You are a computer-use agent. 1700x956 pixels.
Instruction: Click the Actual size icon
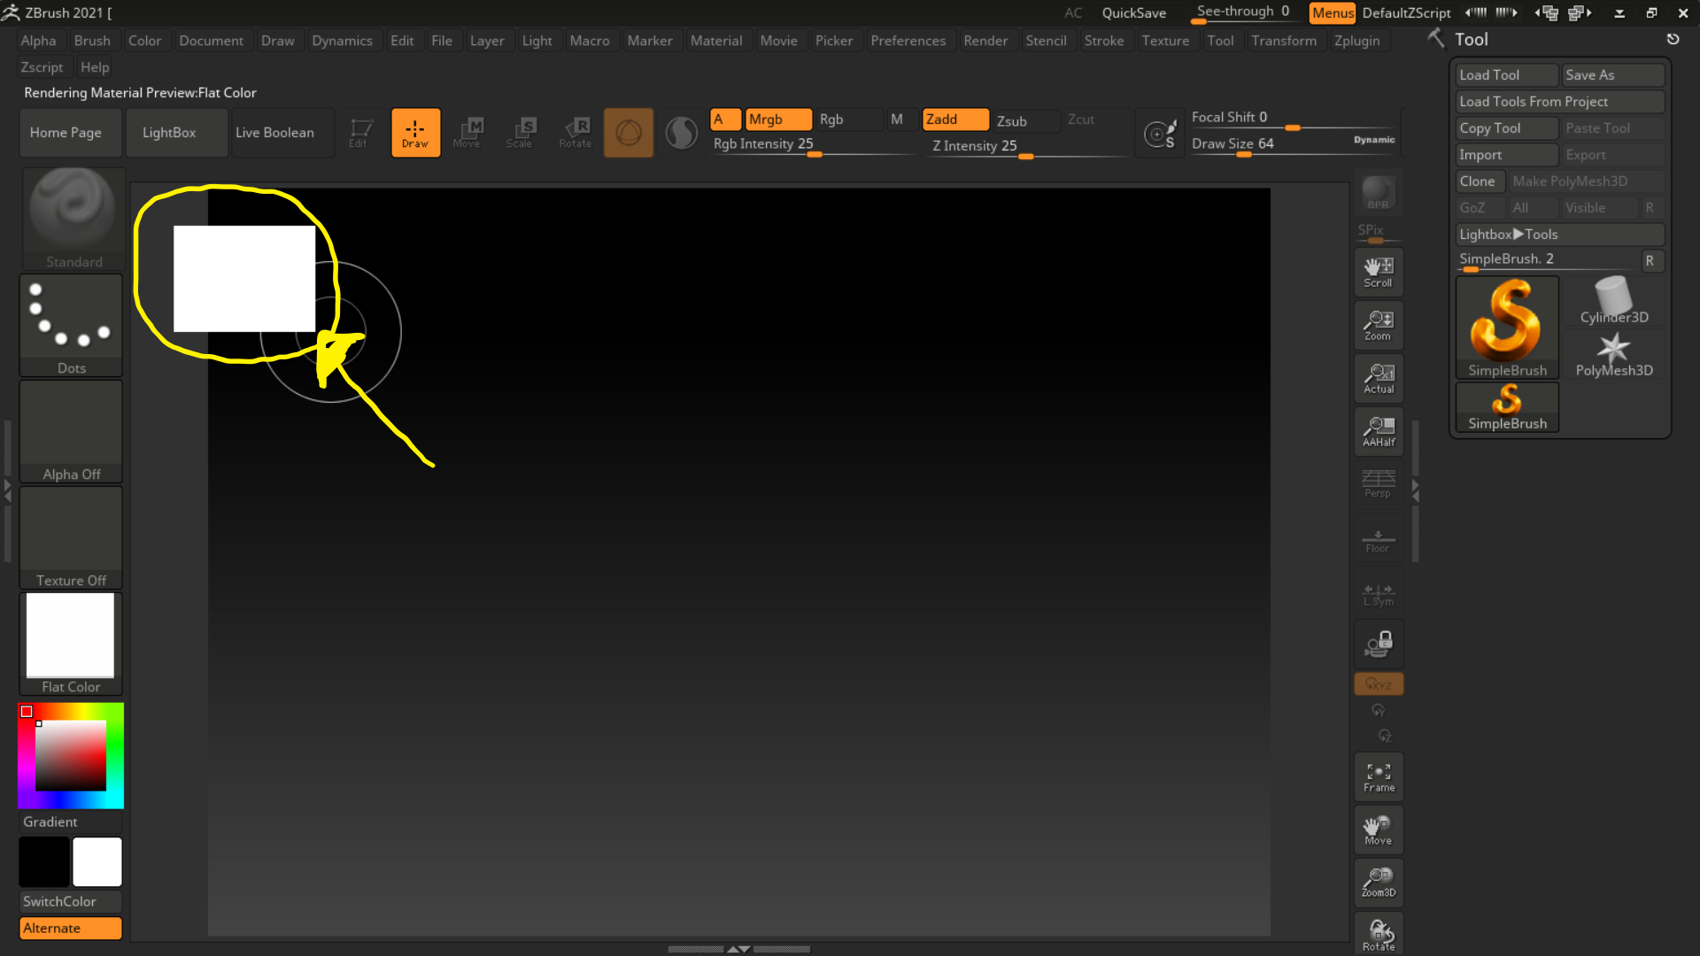coord(1378,378)
